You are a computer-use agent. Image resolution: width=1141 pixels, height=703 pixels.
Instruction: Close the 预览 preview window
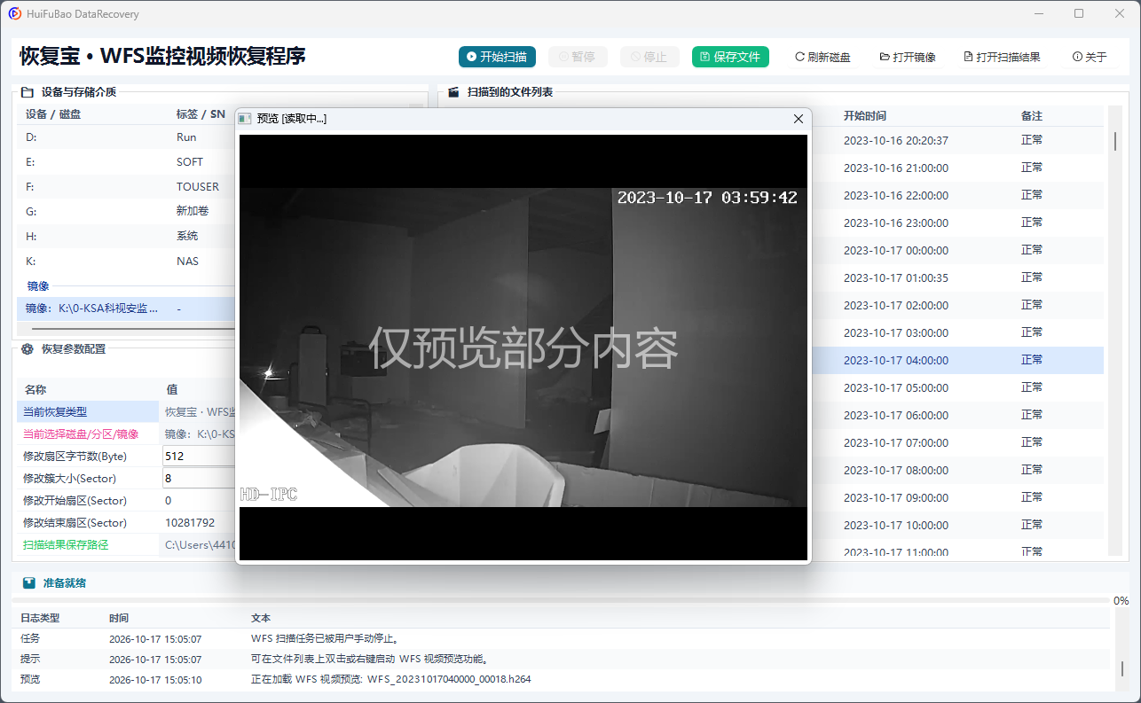click(x=798, y=119)
